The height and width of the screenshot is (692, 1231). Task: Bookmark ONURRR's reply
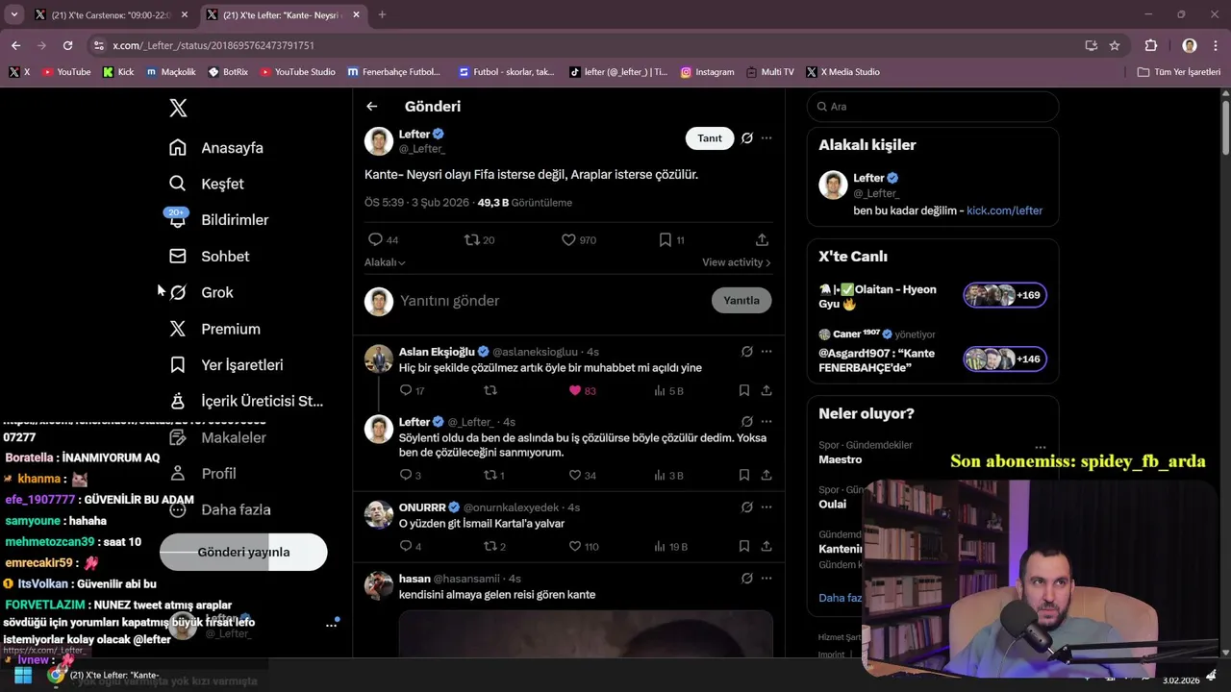744,546
